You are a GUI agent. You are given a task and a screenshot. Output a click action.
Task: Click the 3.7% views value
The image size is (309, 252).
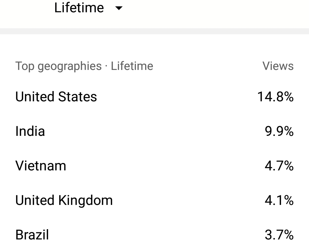279,235
